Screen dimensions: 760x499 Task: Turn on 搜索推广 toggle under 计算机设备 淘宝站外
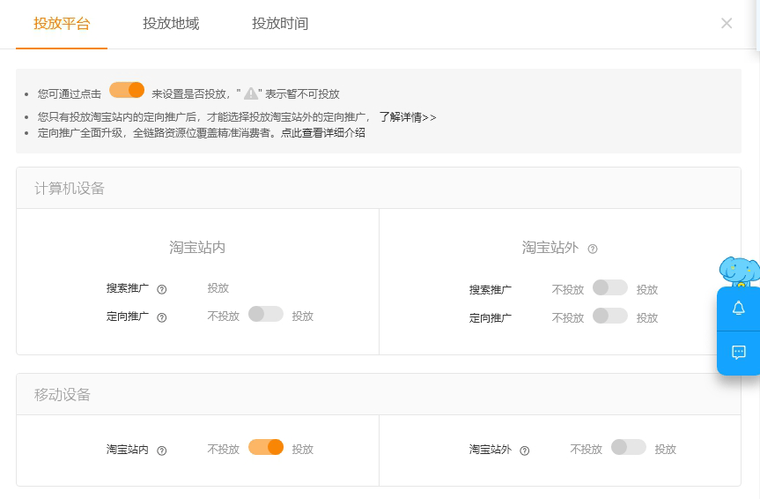click(610, 288)
